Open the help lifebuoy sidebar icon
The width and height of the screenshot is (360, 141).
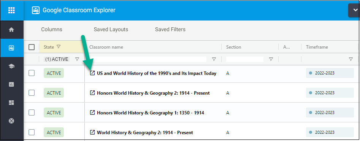[11, 121]
